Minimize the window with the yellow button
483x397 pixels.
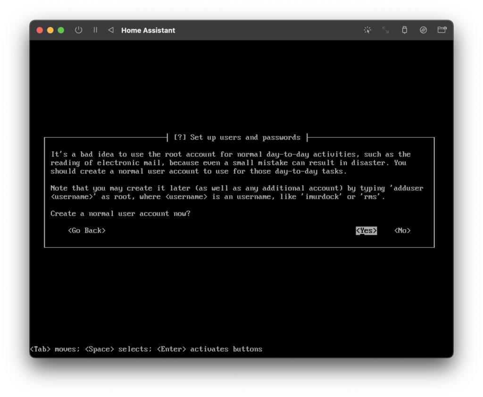50,30
